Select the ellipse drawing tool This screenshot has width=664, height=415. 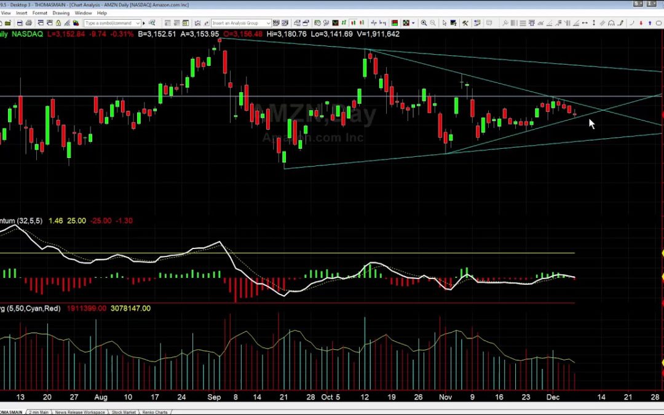[x=658, y=23]
